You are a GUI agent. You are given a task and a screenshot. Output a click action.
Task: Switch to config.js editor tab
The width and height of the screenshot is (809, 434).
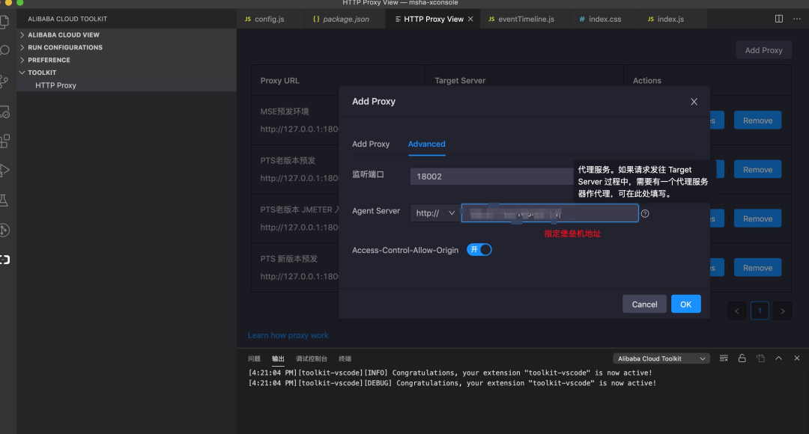[270, 19]
